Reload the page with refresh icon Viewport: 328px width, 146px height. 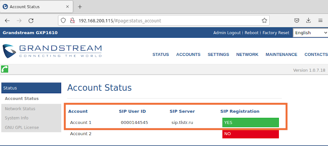point(31,21)
